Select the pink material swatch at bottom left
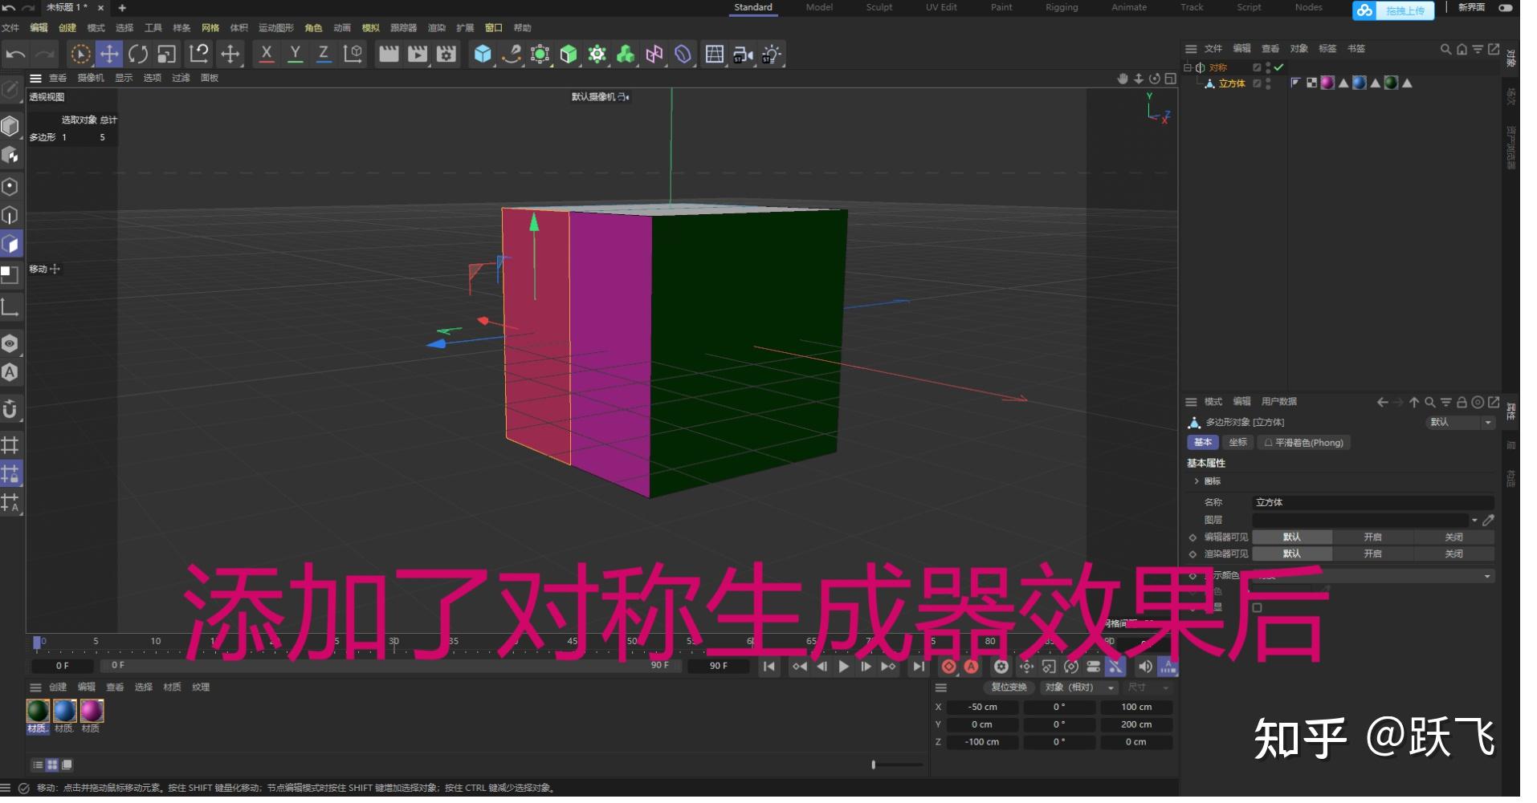 click(91, 711)
